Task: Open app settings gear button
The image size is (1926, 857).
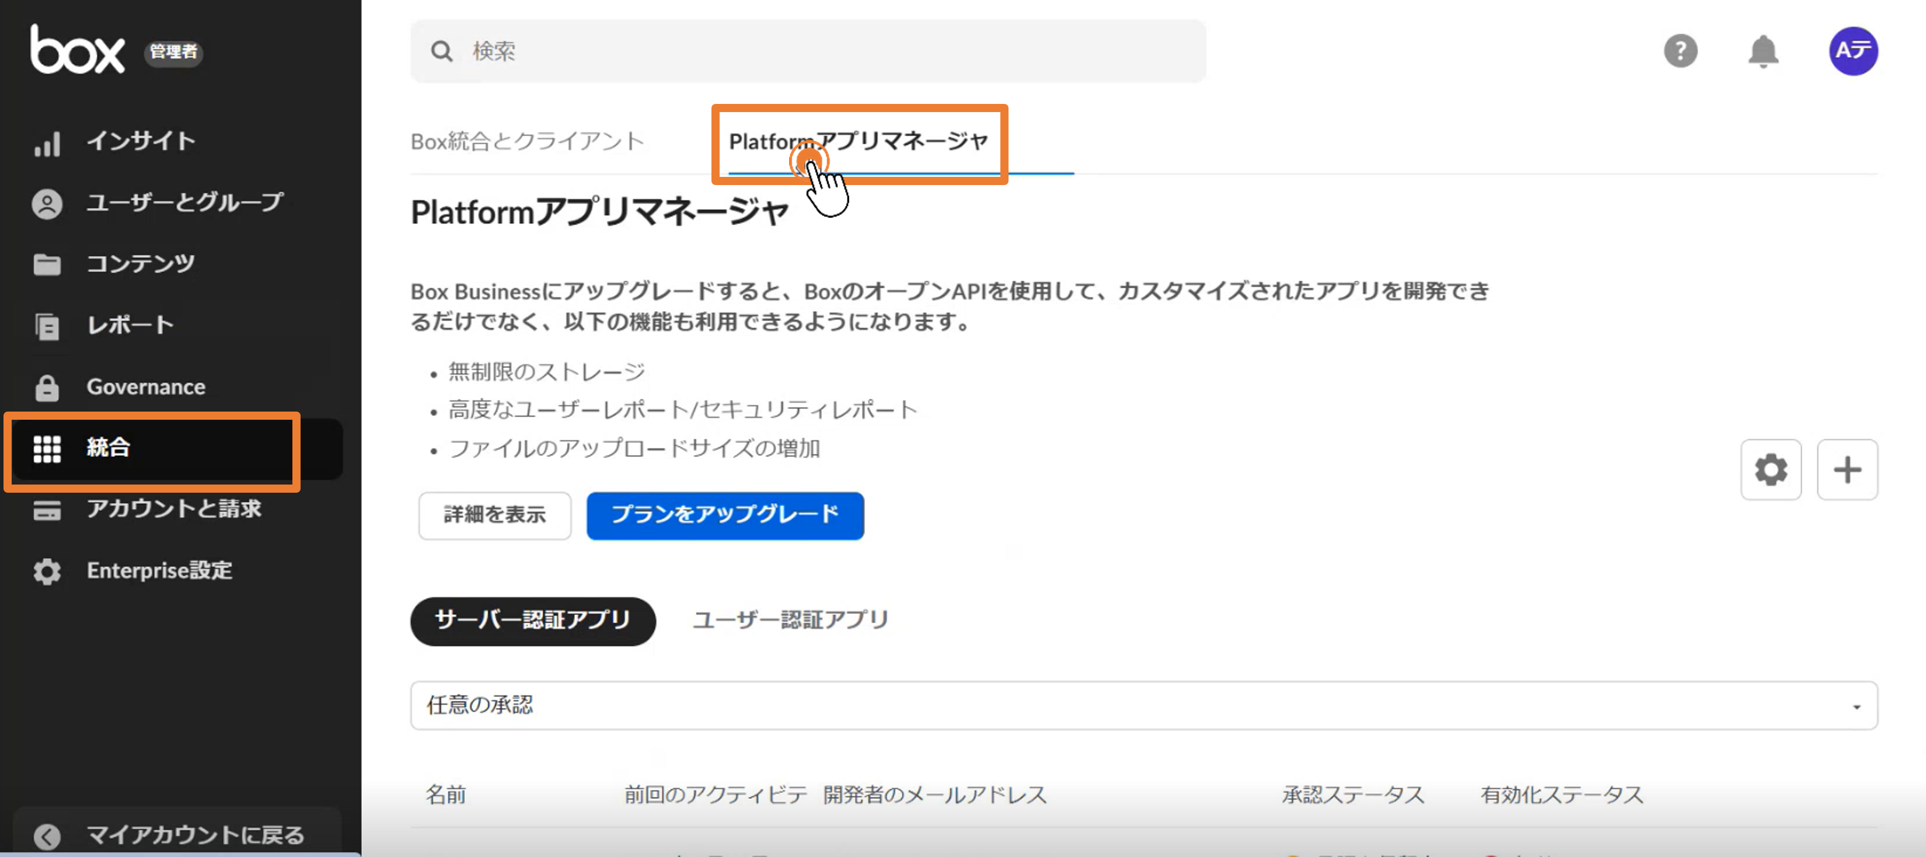Action: (x=1771, y=469)
